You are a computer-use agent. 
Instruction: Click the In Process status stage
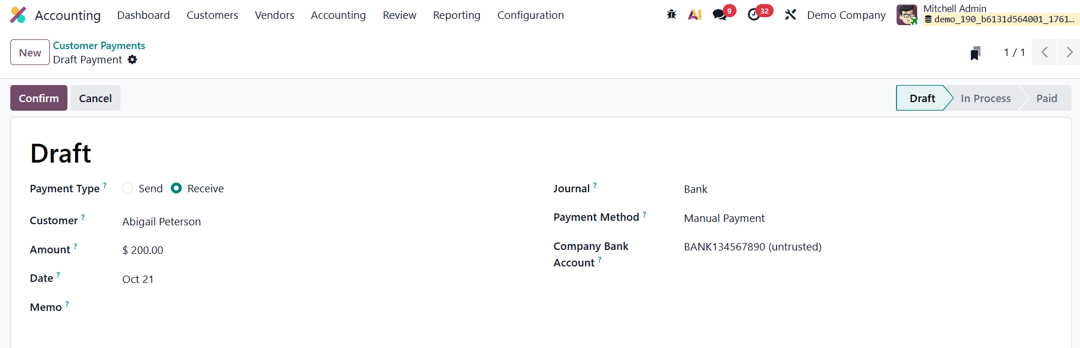point(985,98)
